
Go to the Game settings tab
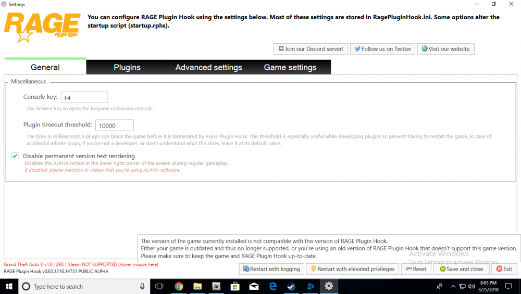[290, 67]
